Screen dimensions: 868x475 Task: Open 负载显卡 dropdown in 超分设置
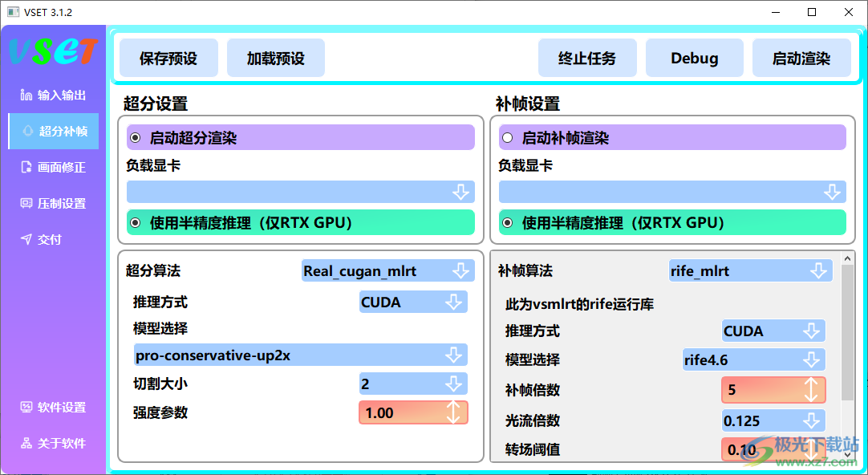tap(301, 192)
